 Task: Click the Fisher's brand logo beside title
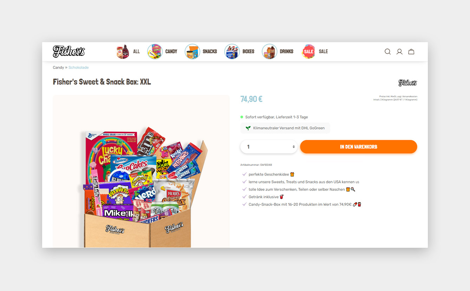tap(408, 83)
